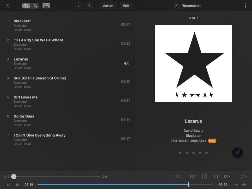This screenshot has height=189, width=252.
Task: Select the track Girl Loves Me
Action: click(x=26, y=97)
